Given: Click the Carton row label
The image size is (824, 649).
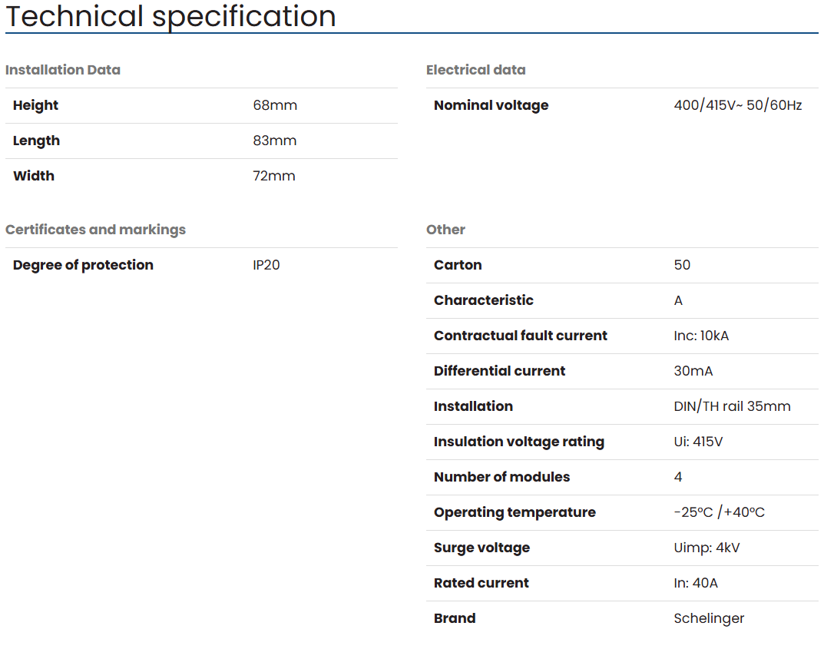Looking at the screenshot, I should (458, 265).
